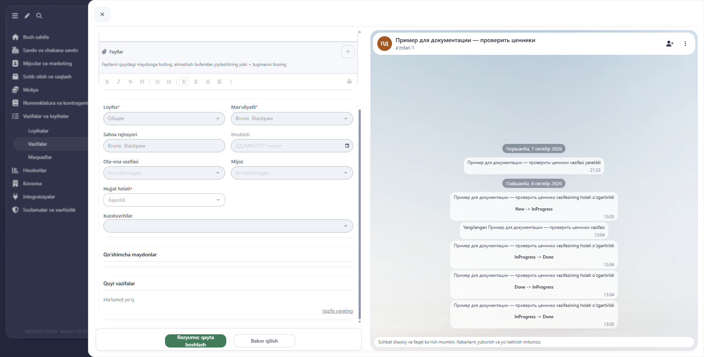This screenshot has height=357, width=704.
Task: Select Maqsadlar in the sidebar
Action: click(40, 157)
